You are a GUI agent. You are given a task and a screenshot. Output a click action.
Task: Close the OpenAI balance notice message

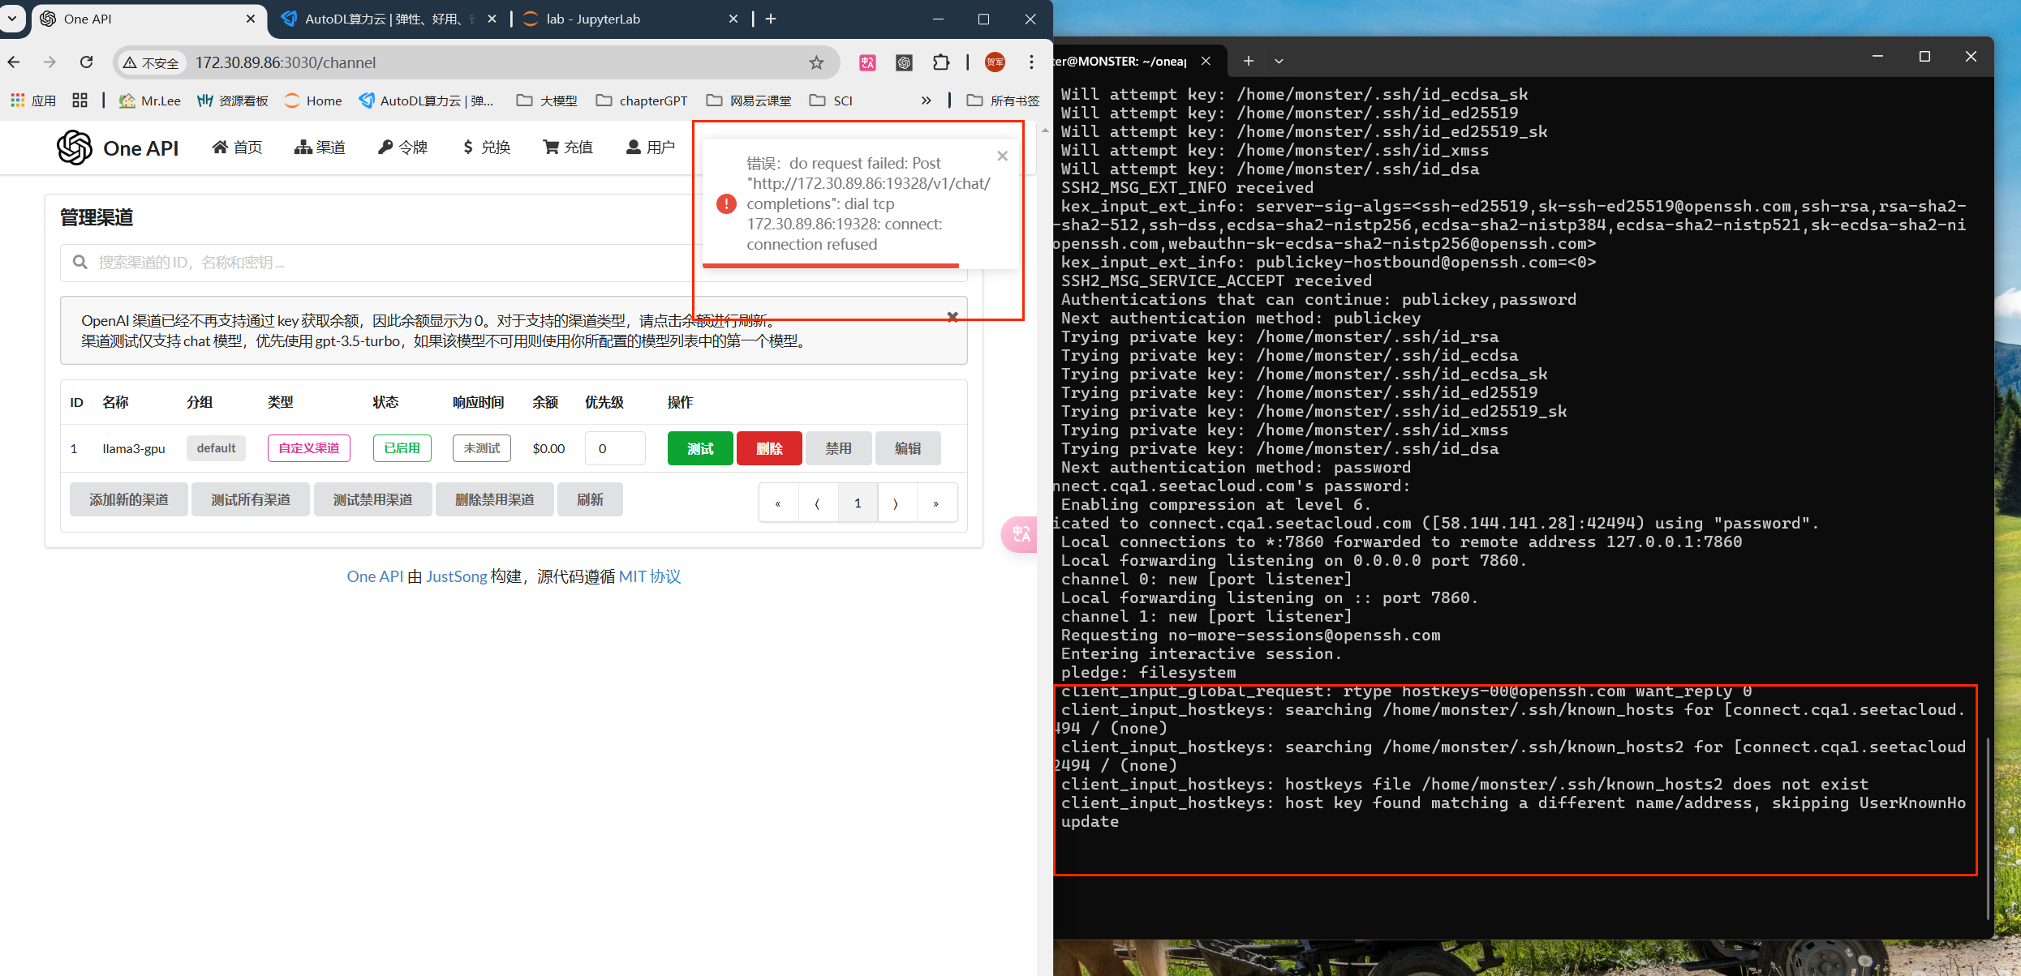pos(952,317)
